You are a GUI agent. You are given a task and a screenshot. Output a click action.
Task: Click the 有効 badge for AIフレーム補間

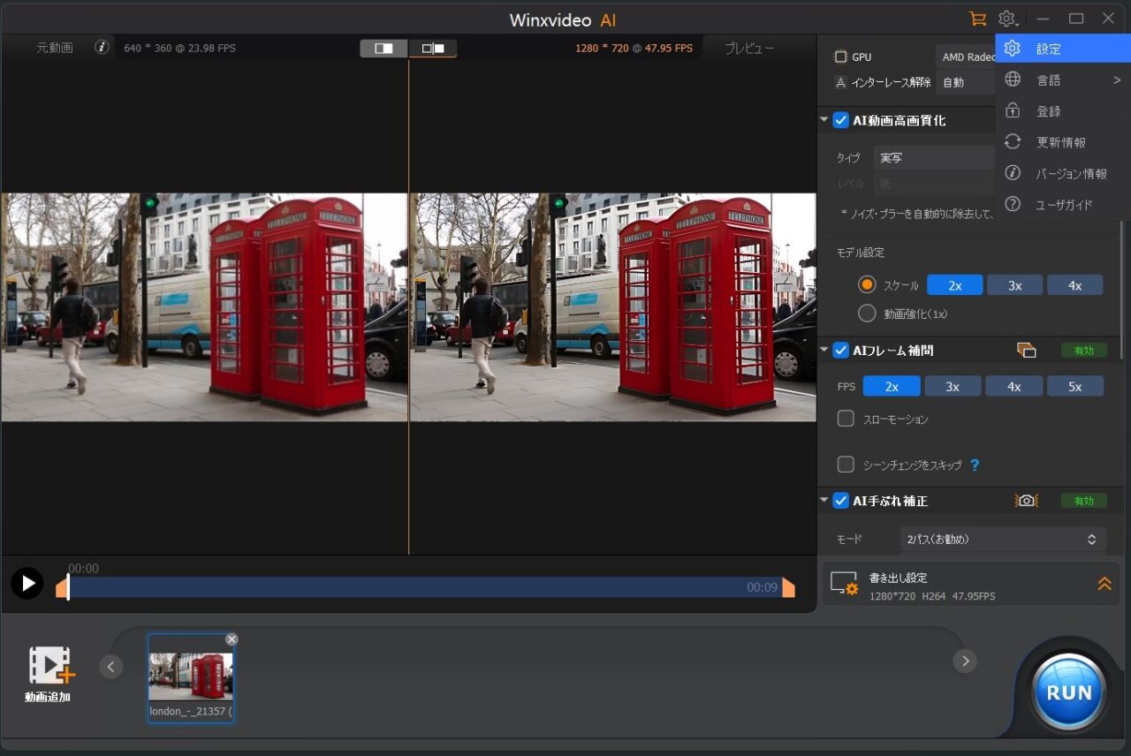tap(1083, 350)
